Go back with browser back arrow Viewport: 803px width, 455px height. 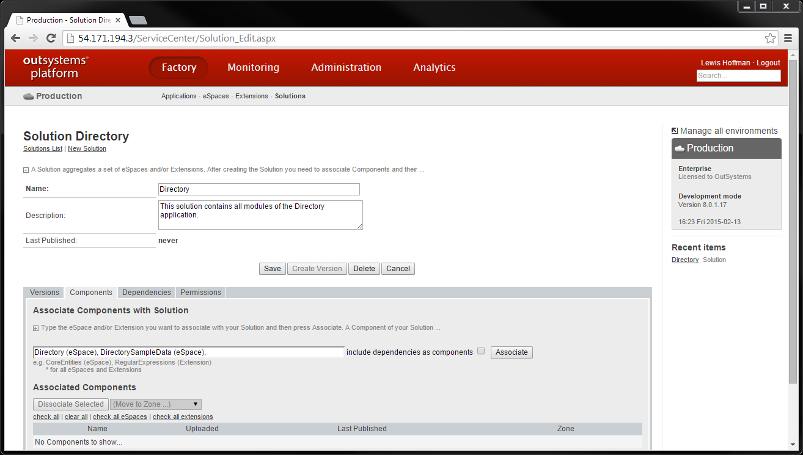pos(16,38)
